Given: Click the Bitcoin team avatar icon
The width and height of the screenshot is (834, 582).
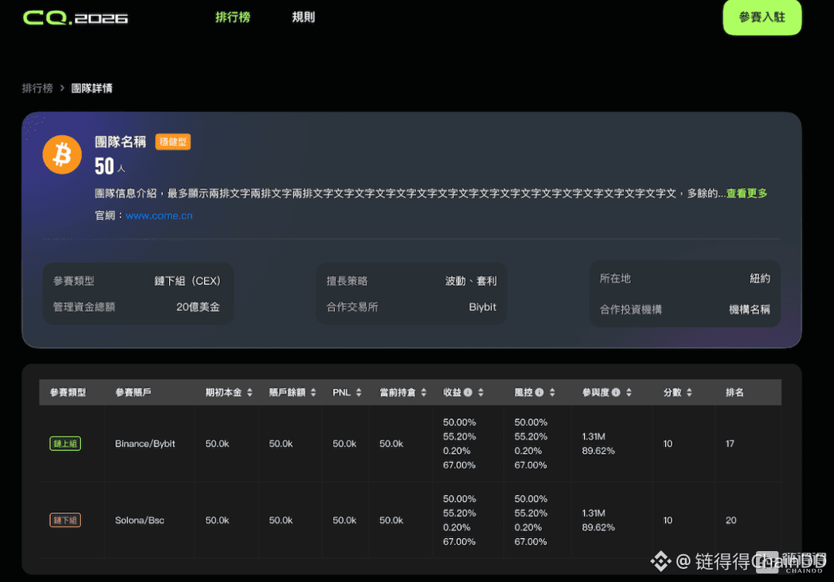Looking at the screenshot, I should pos(62,154).
